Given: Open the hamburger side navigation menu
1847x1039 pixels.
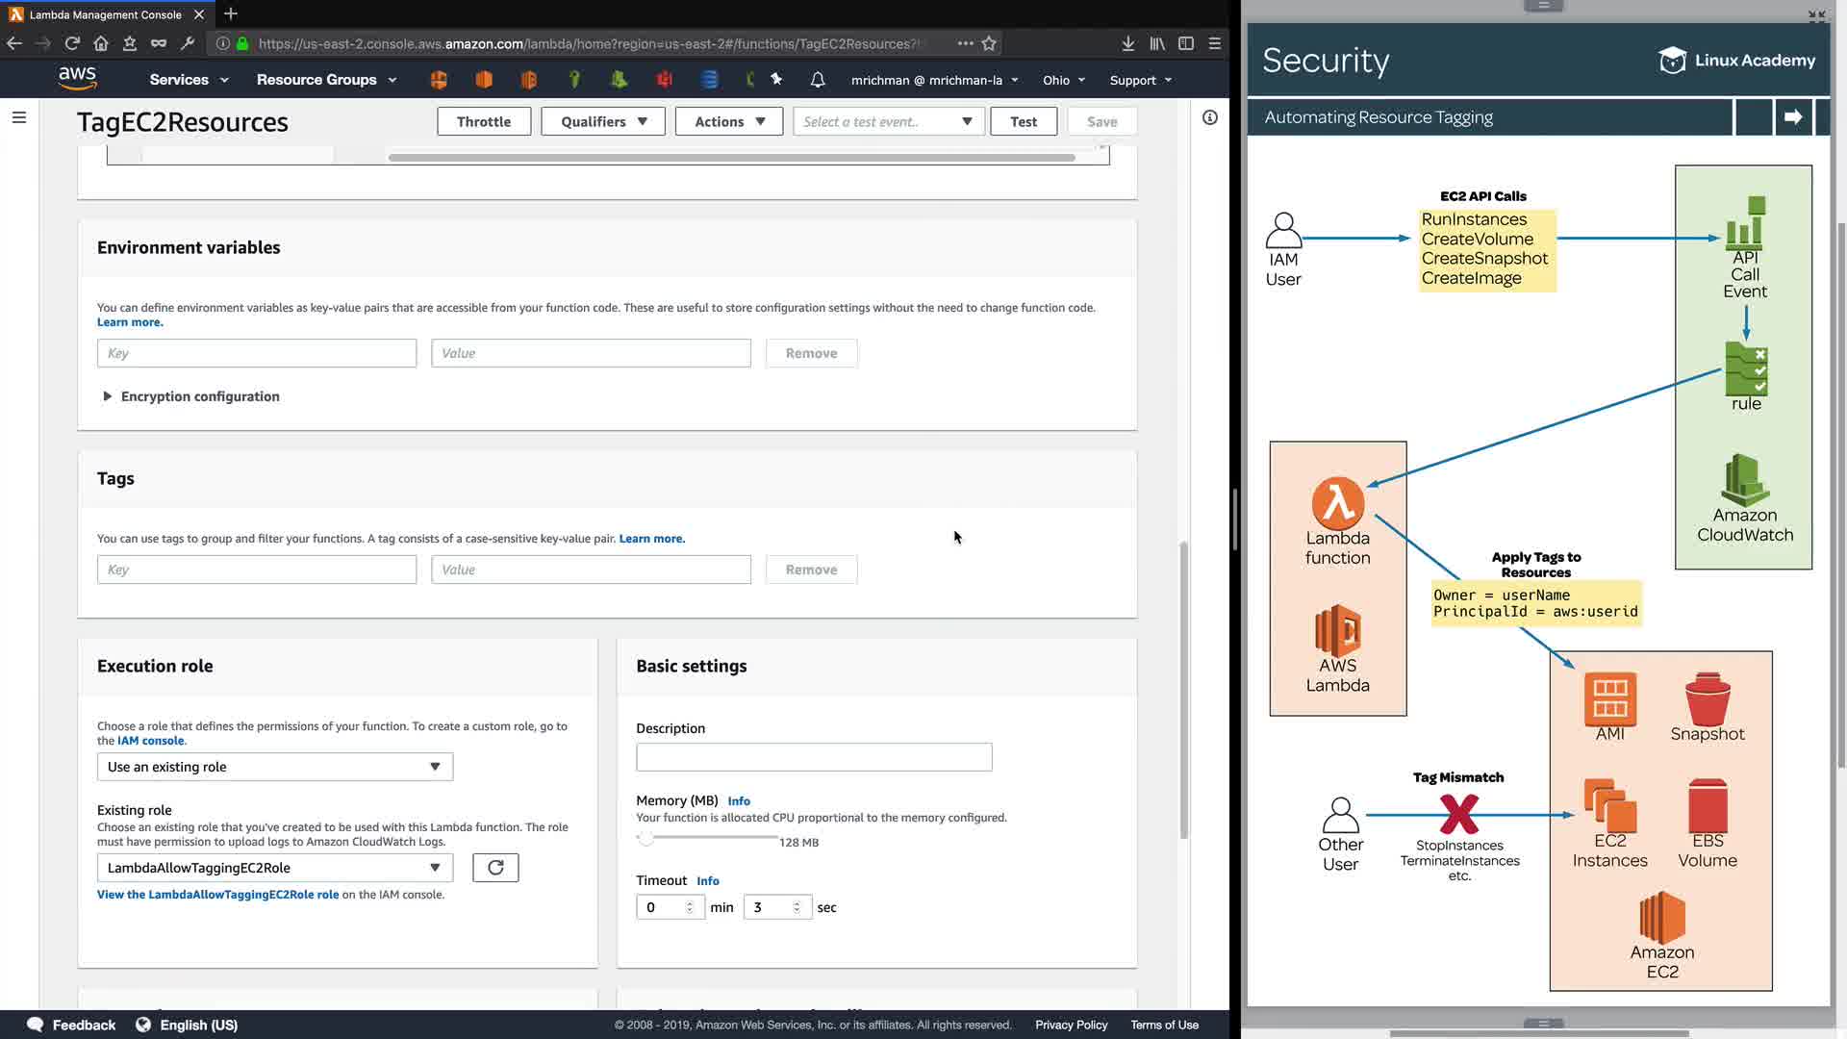Looking at the screenshot, I should point(19,117).
